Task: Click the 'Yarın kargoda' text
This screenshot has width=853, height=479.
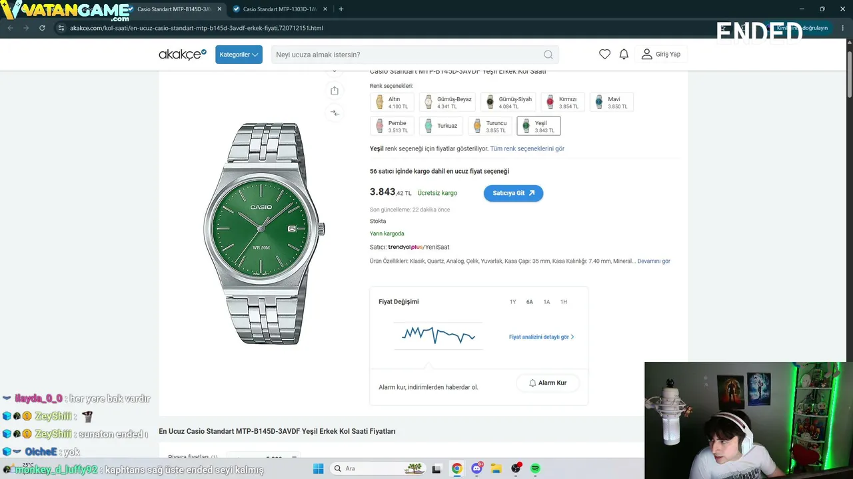Action: pos(387,234)
